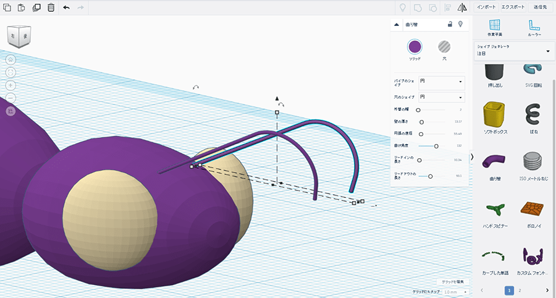The image size is (556, 298).
Task: Undo the last action
Action: point(66,7)
